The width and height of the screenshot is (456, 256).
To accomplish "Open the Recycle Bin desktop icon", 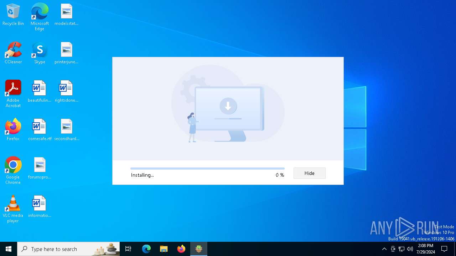I will [13, 15].
